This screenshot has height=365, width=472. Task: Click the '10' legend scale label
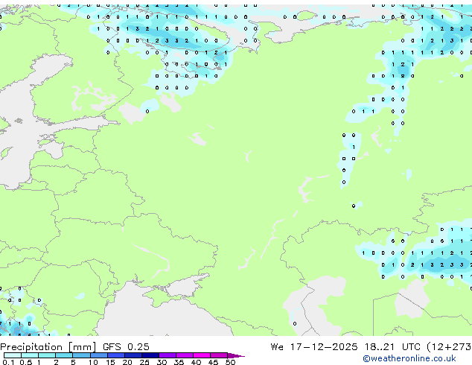point(93,362)
